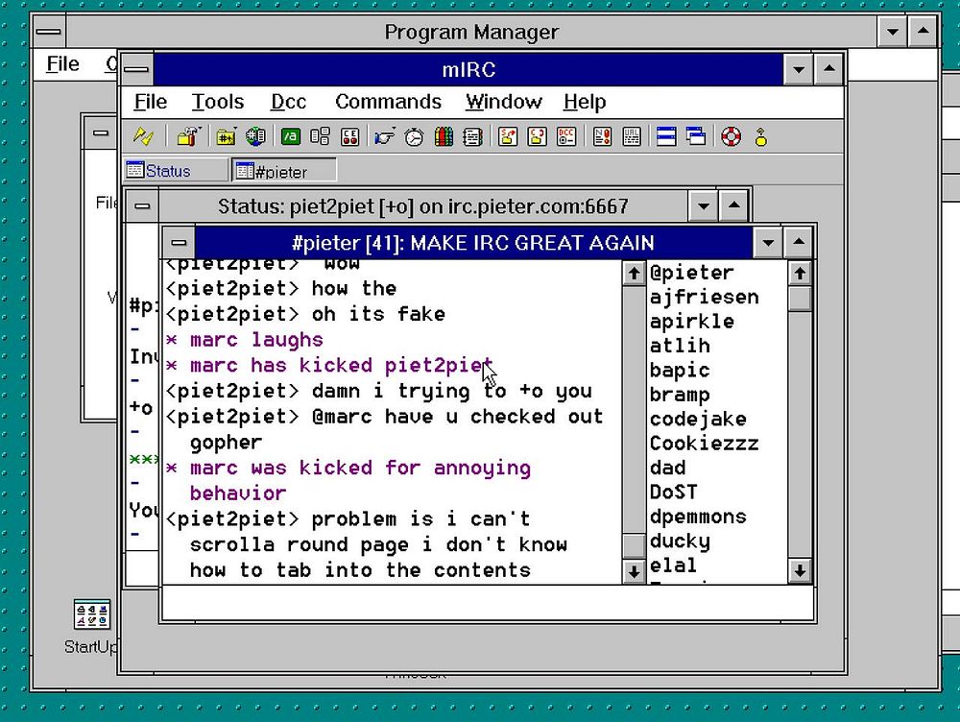The image size is (960, 722).
Task: Open the mIRC Help menu
Action: (x=585, y=102)
